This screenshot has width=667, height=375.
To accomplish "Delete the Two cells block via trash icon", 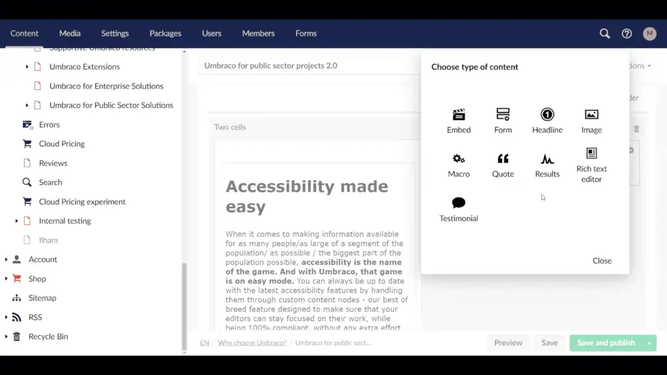I will click(x=636, y=129).
